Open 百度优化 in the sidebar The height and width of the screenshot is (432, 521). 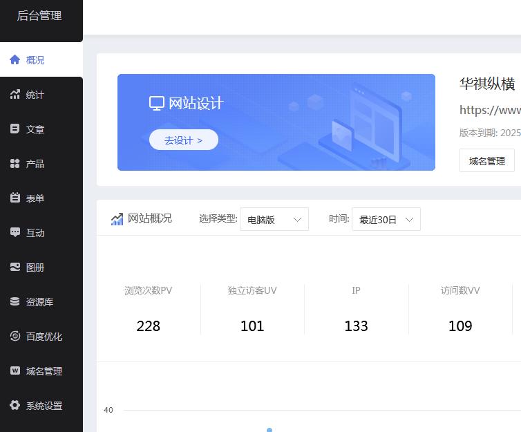point(41,337)
